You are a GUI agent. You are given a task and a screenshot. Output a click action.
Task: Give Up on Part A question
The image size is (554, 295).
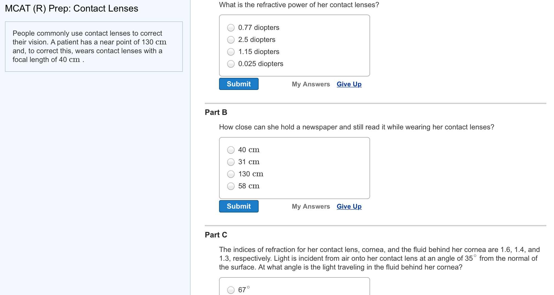pos(349,84)
